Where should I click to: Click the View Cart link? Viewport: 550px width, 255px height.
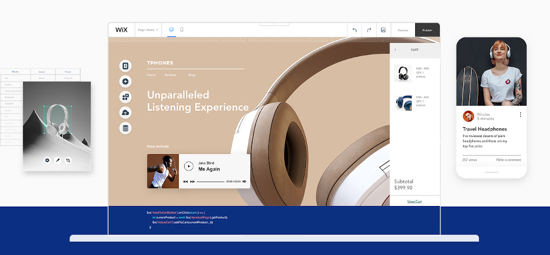click(x=414, y=202)
